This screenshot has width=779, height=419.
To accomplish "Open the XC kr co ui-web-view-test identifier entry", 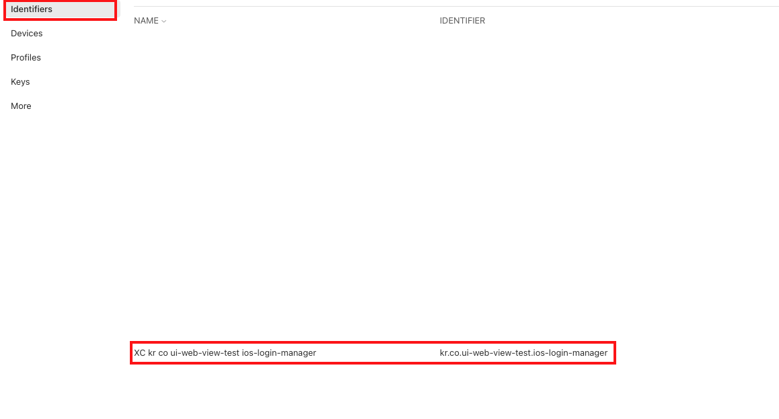I will (x=225, y=352).
